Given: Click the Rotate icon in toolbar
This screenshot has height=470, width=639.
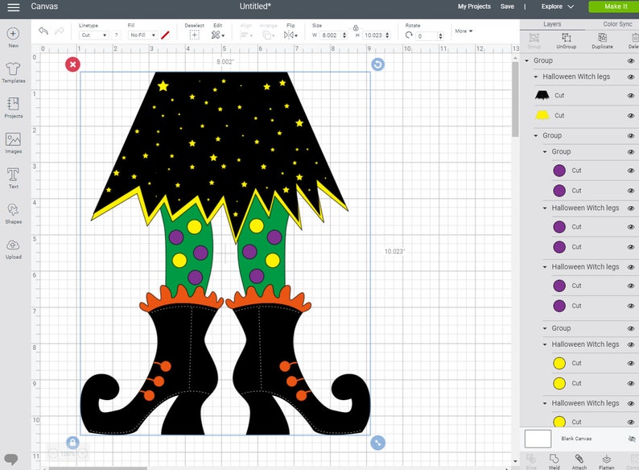Looking at the screenshot, I should (409, 35).
